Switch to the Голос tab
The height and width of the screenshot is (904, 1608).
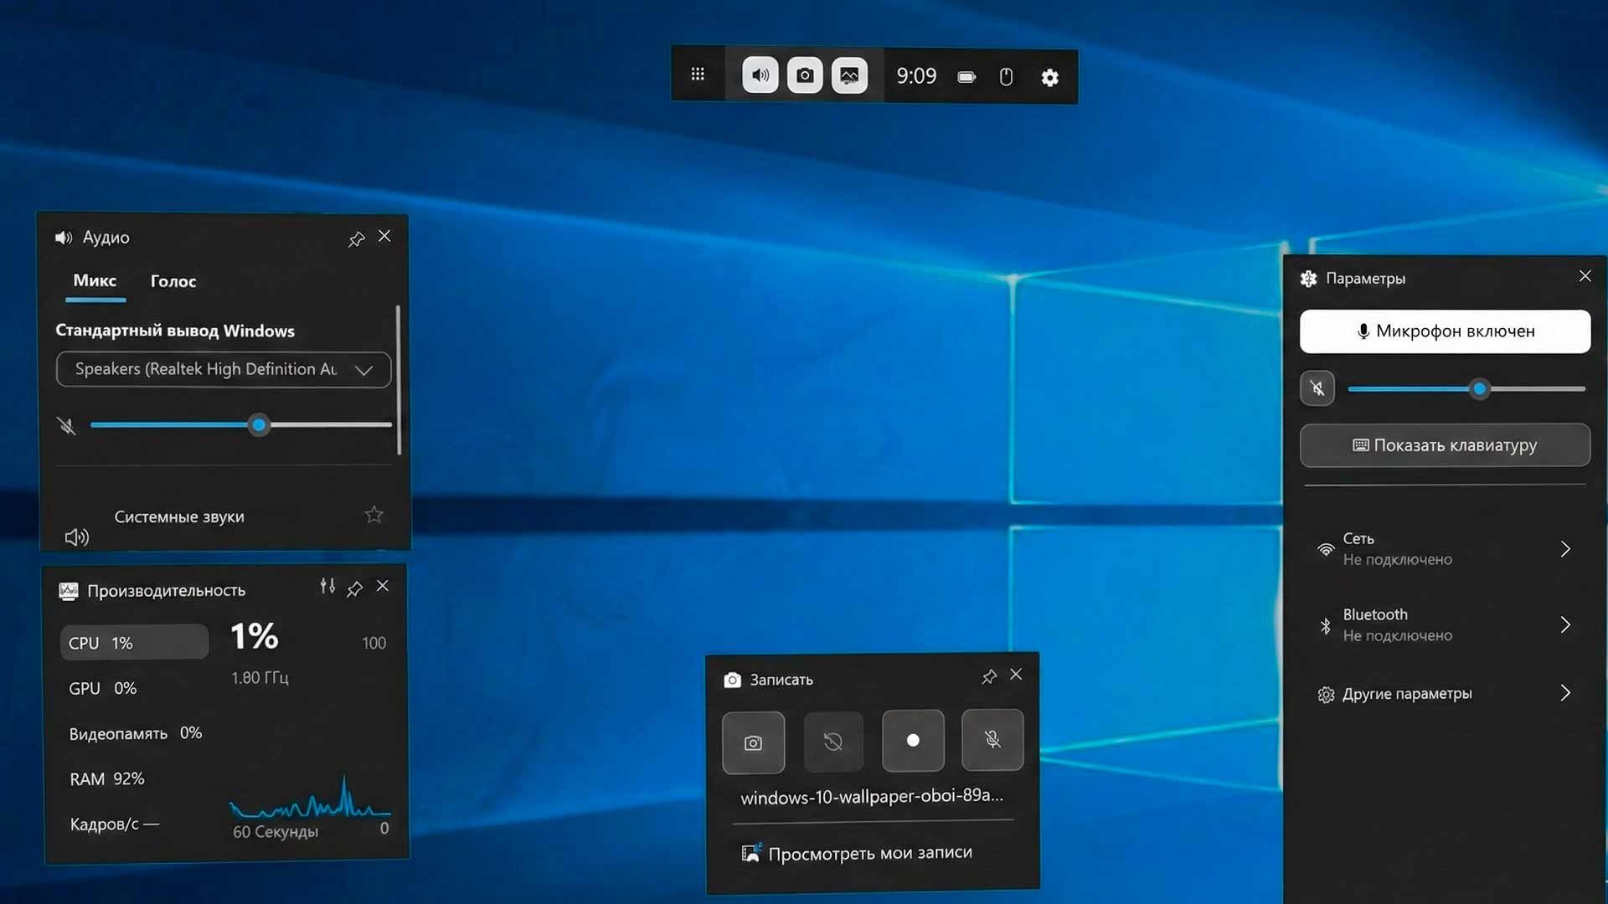coord(173,281)
